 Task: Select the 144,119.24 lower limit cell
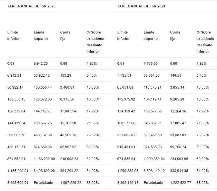tap(16, 123)
